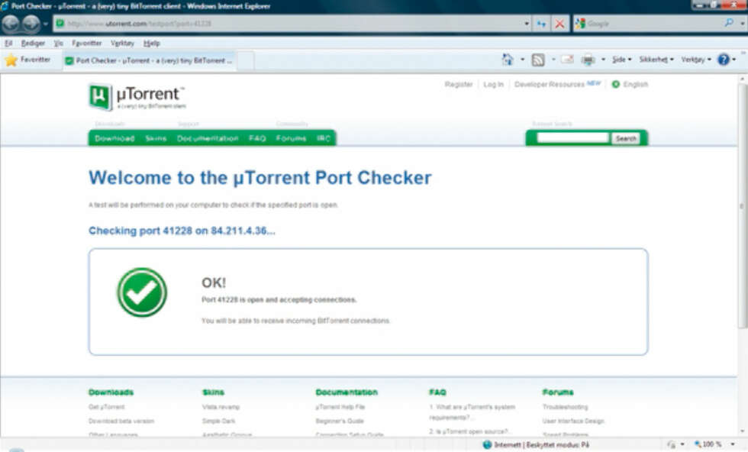Screen dimensions: 748x452
Task: Expand the RSS feeds dropdown arrow
Action: (x=553, y=60)
